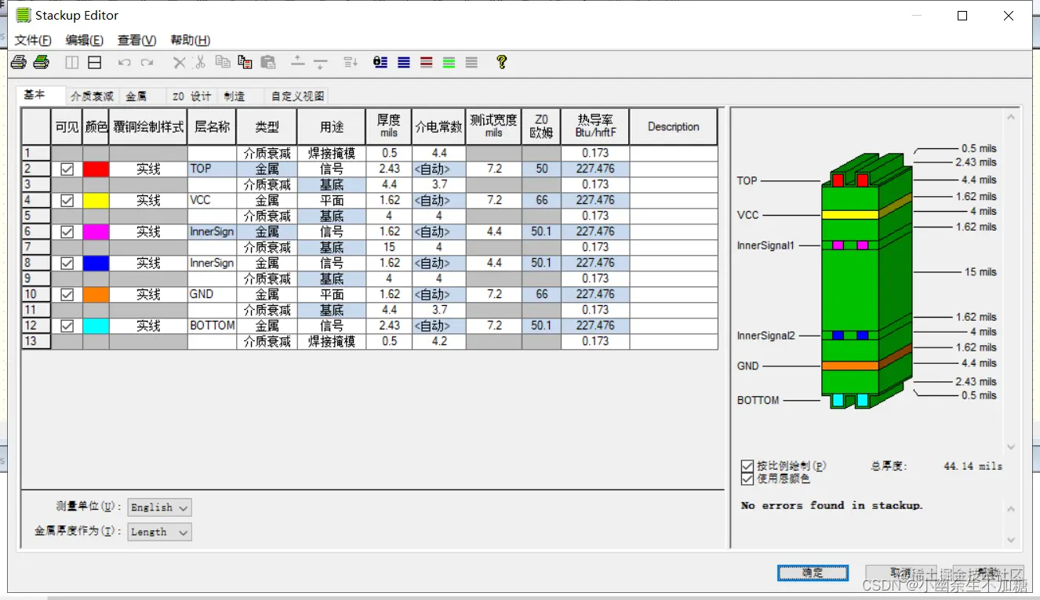Open the 帮助(H) menu
Screen dimensions: 1040x600
click(x=190, y=40)
